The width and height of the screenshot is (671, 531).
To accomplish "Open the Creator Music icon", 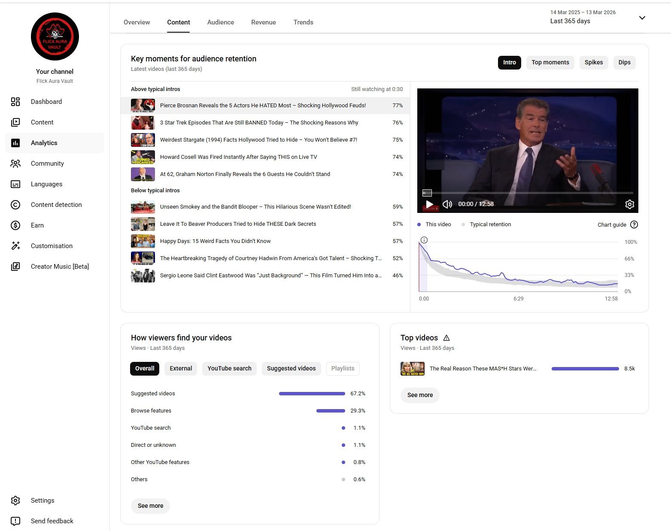I will pyautogui.click(x=15, y=267).
